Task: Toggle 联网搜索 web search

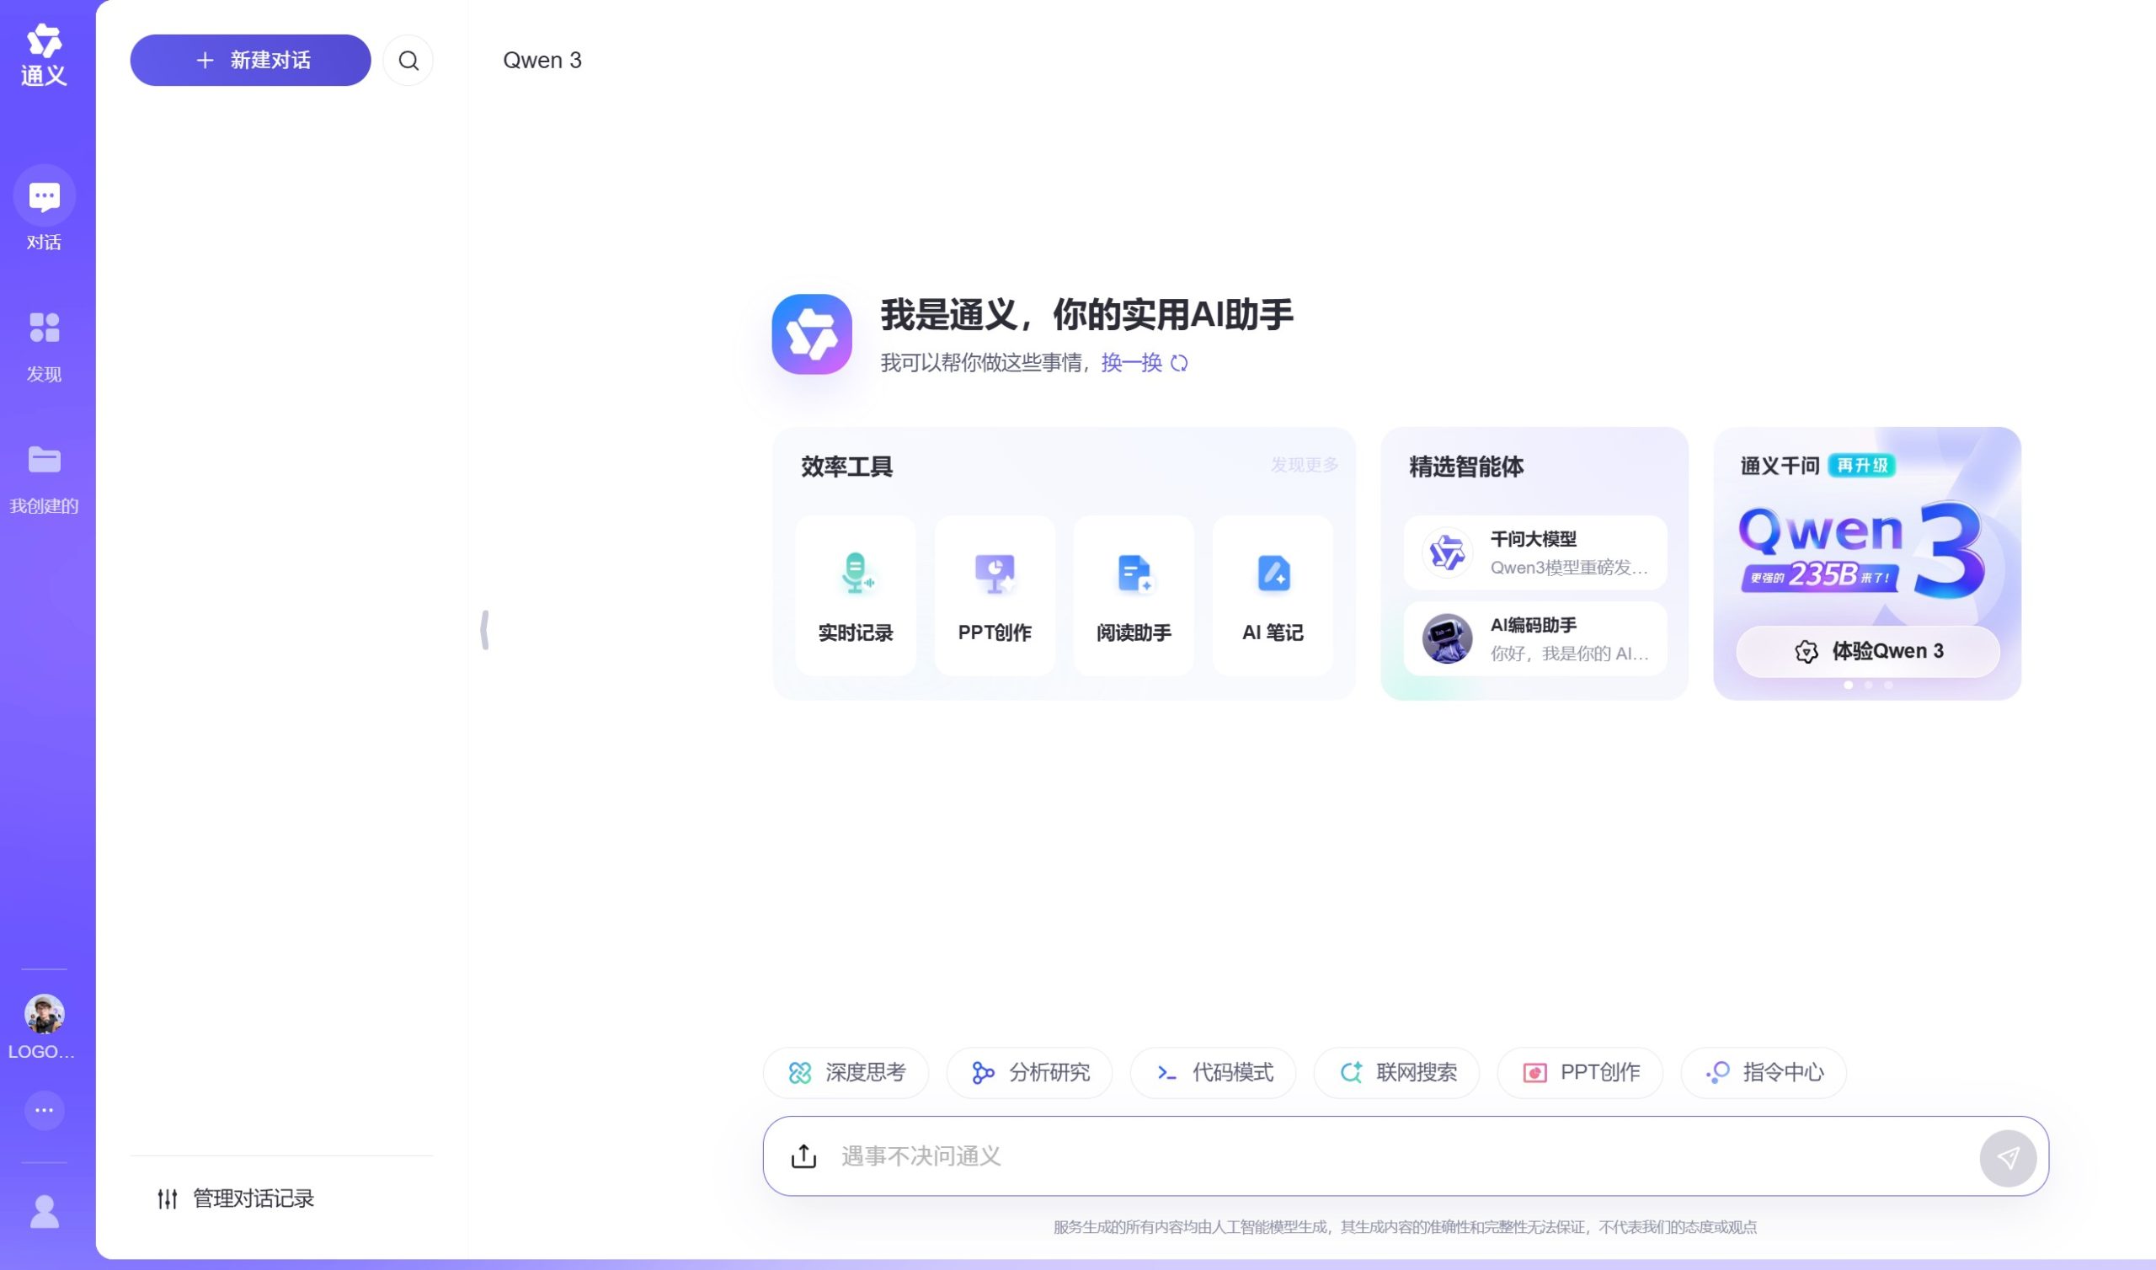Action: click(1397, 1072)
